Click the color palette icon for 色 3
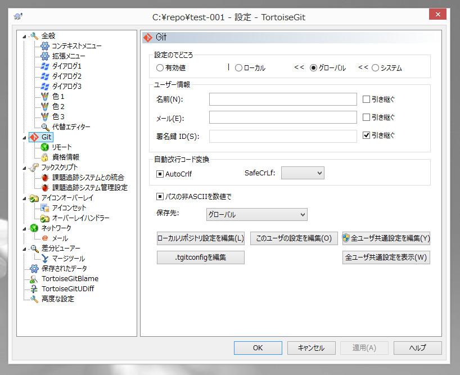460x375 pixels. 44,117
